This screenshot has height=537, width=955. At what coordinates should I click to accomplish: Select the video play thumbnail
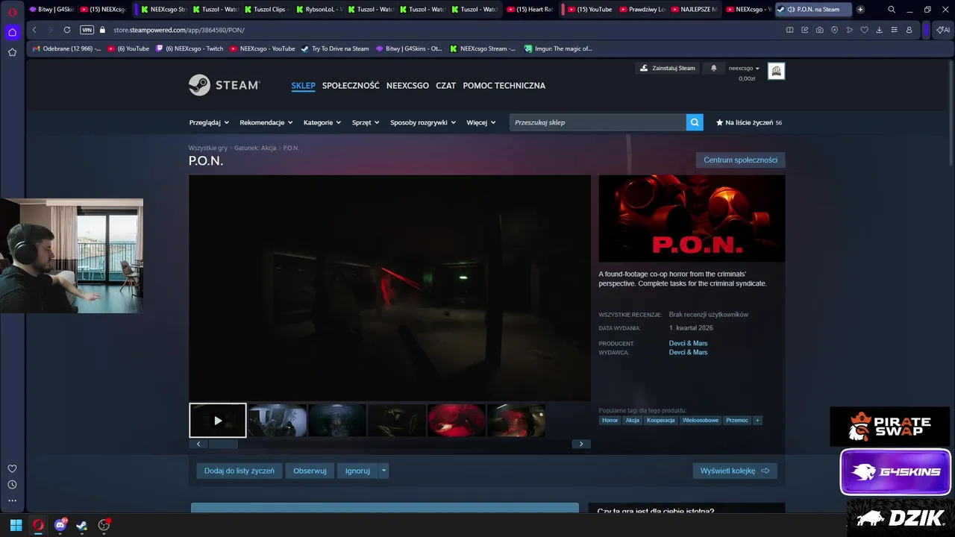(x=218, y=421)
